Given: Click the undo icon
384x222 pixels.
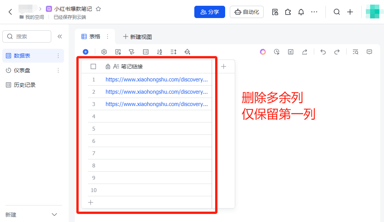Looking at the screenshot, I should click(323, 51).
